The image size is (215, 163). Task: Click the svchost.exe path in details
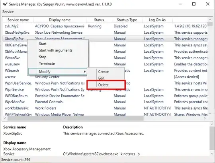coord(102,154)
